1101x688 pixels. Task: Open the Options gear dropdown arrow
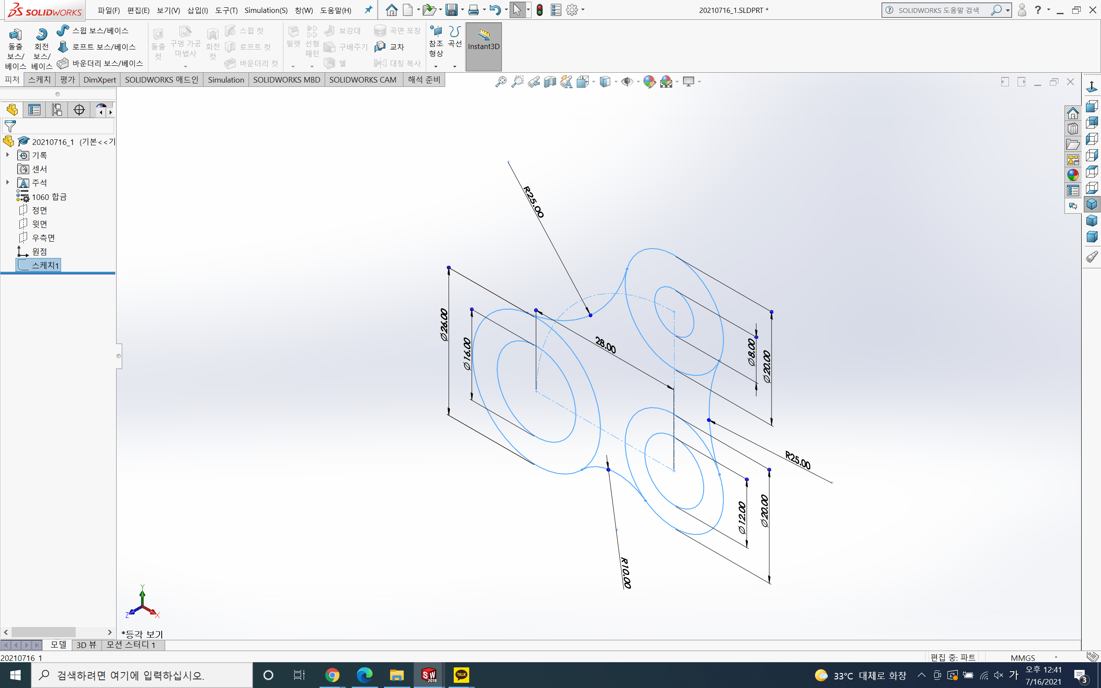[583, 10]
